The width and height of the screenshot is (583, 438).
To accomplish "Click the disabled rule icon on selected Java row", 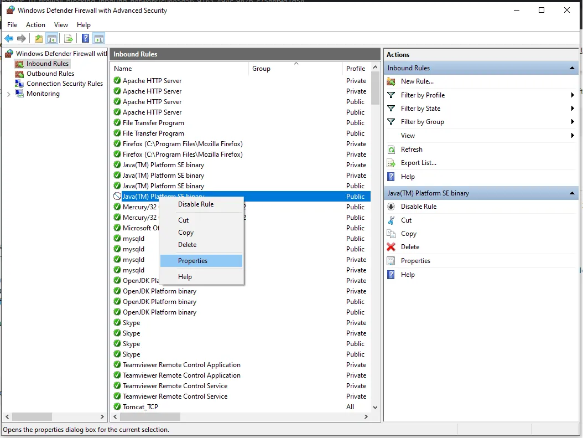I will point(117,196).
